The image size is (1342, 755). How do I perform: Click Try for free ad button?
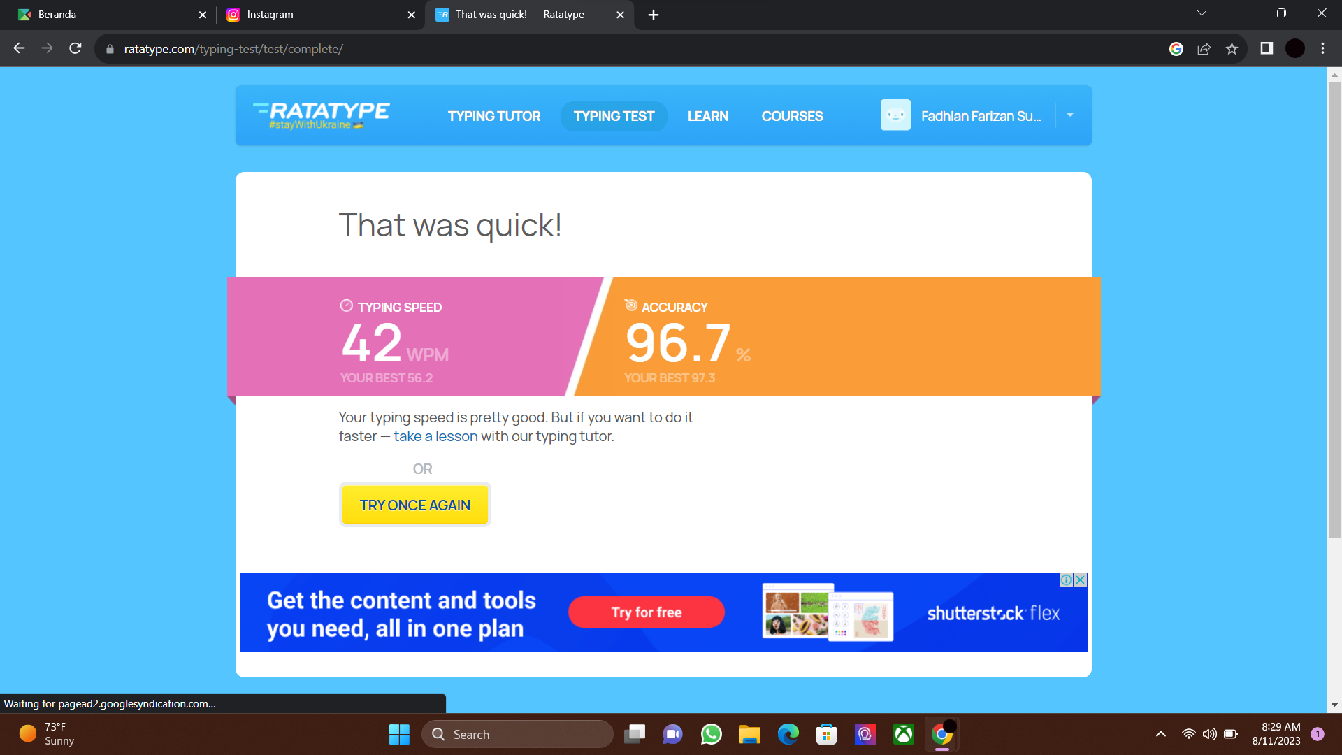point(646,612)
